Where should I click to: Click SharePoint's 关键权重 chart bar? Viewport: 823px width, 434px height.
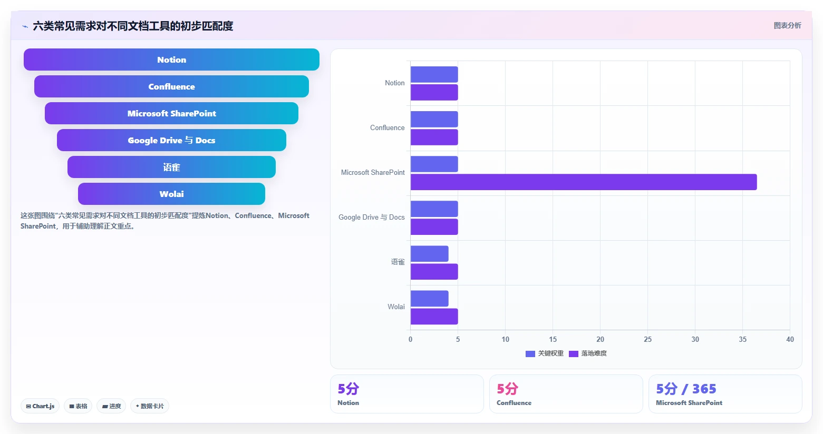pos(434,164)
